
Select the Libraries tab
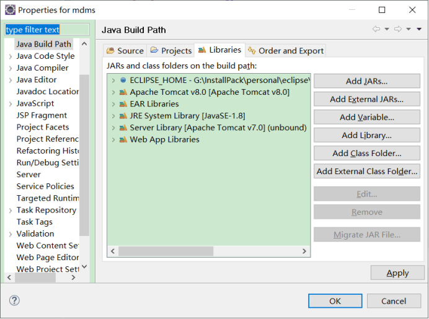[x=219, y=50]
